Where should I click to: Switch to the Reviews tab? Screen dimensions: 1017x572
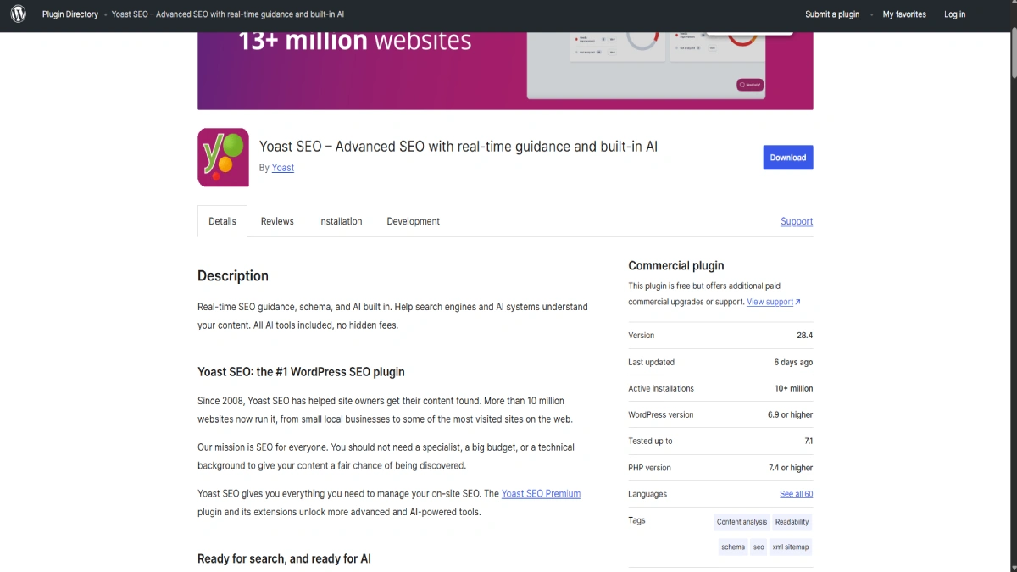pyautogui.click(x=277, y=221)
